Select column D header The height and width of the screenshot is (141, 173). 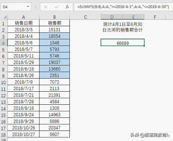112,17
